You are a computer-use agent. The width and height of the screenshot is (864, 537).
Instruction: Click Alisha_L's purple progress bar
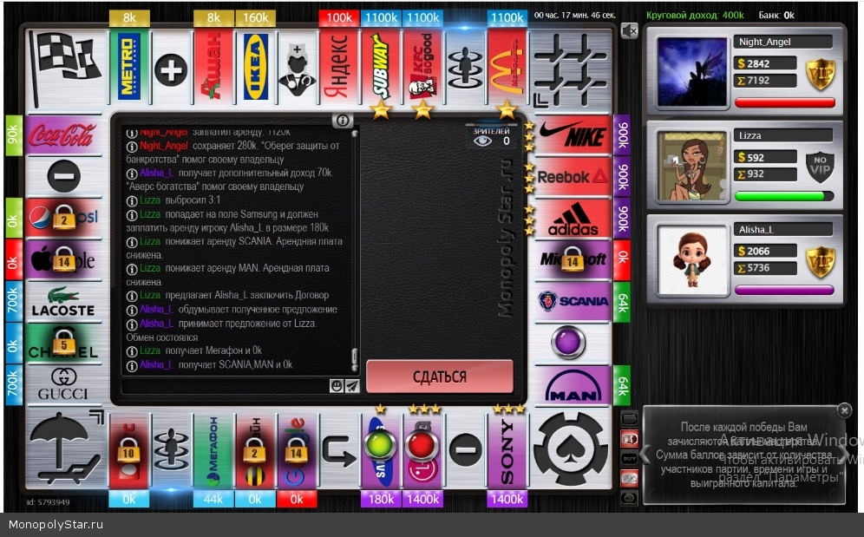[x=785, y=290]
